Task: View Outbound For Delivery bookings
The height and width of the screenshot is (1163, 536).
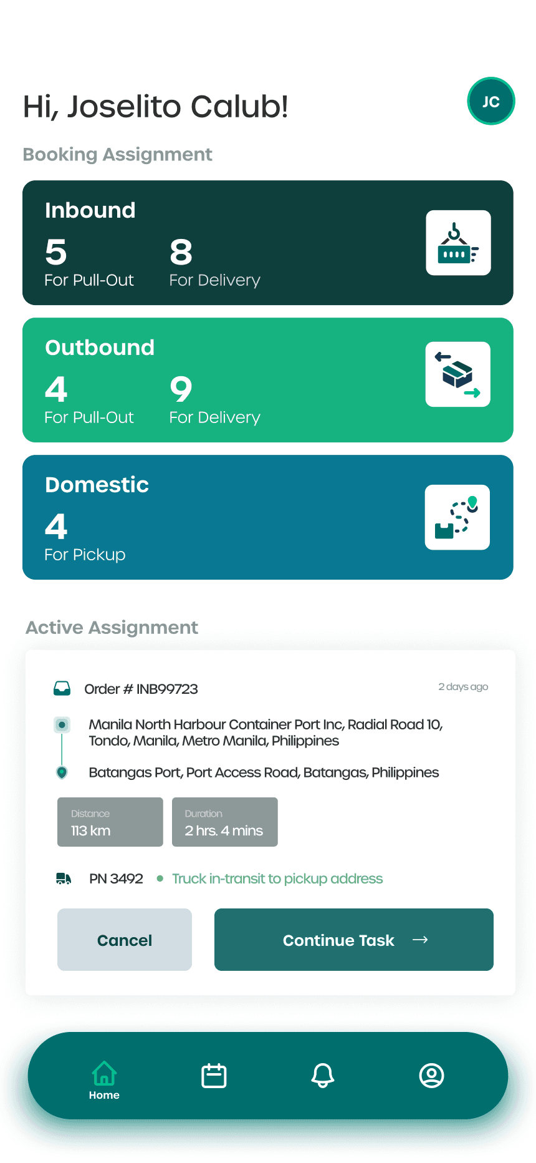Action: [214, 399]
